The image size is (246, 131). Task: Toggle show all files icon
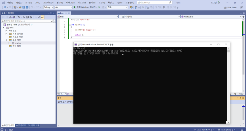[x=31, y=17]
